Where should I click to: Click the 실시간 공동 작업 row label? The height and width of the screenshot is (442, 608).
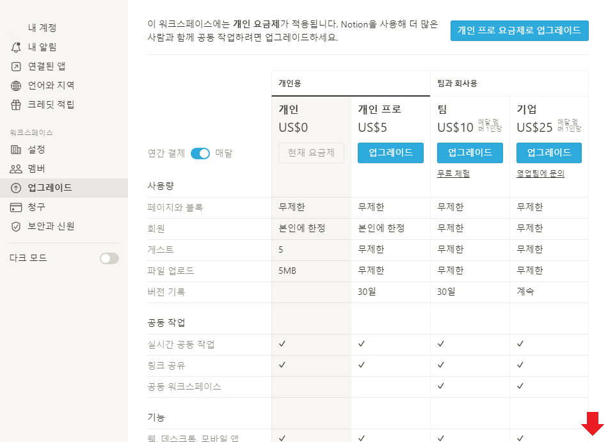point(181,344)
